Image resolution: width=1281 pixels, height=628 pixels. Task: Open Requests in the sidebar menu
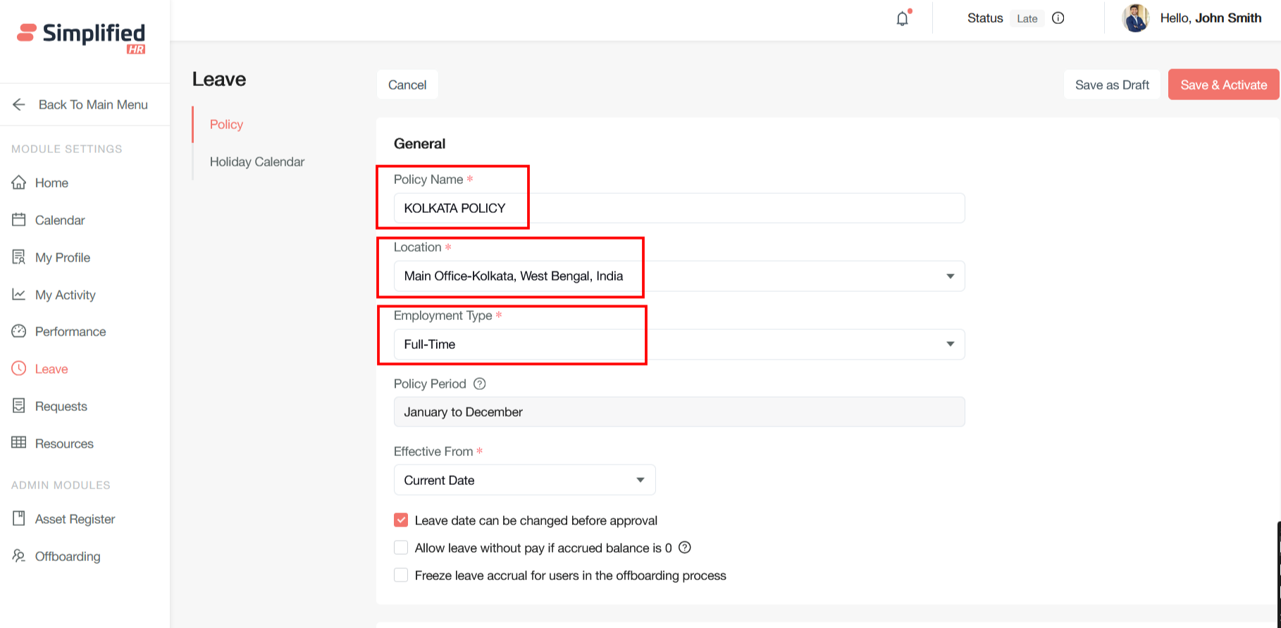61,406
